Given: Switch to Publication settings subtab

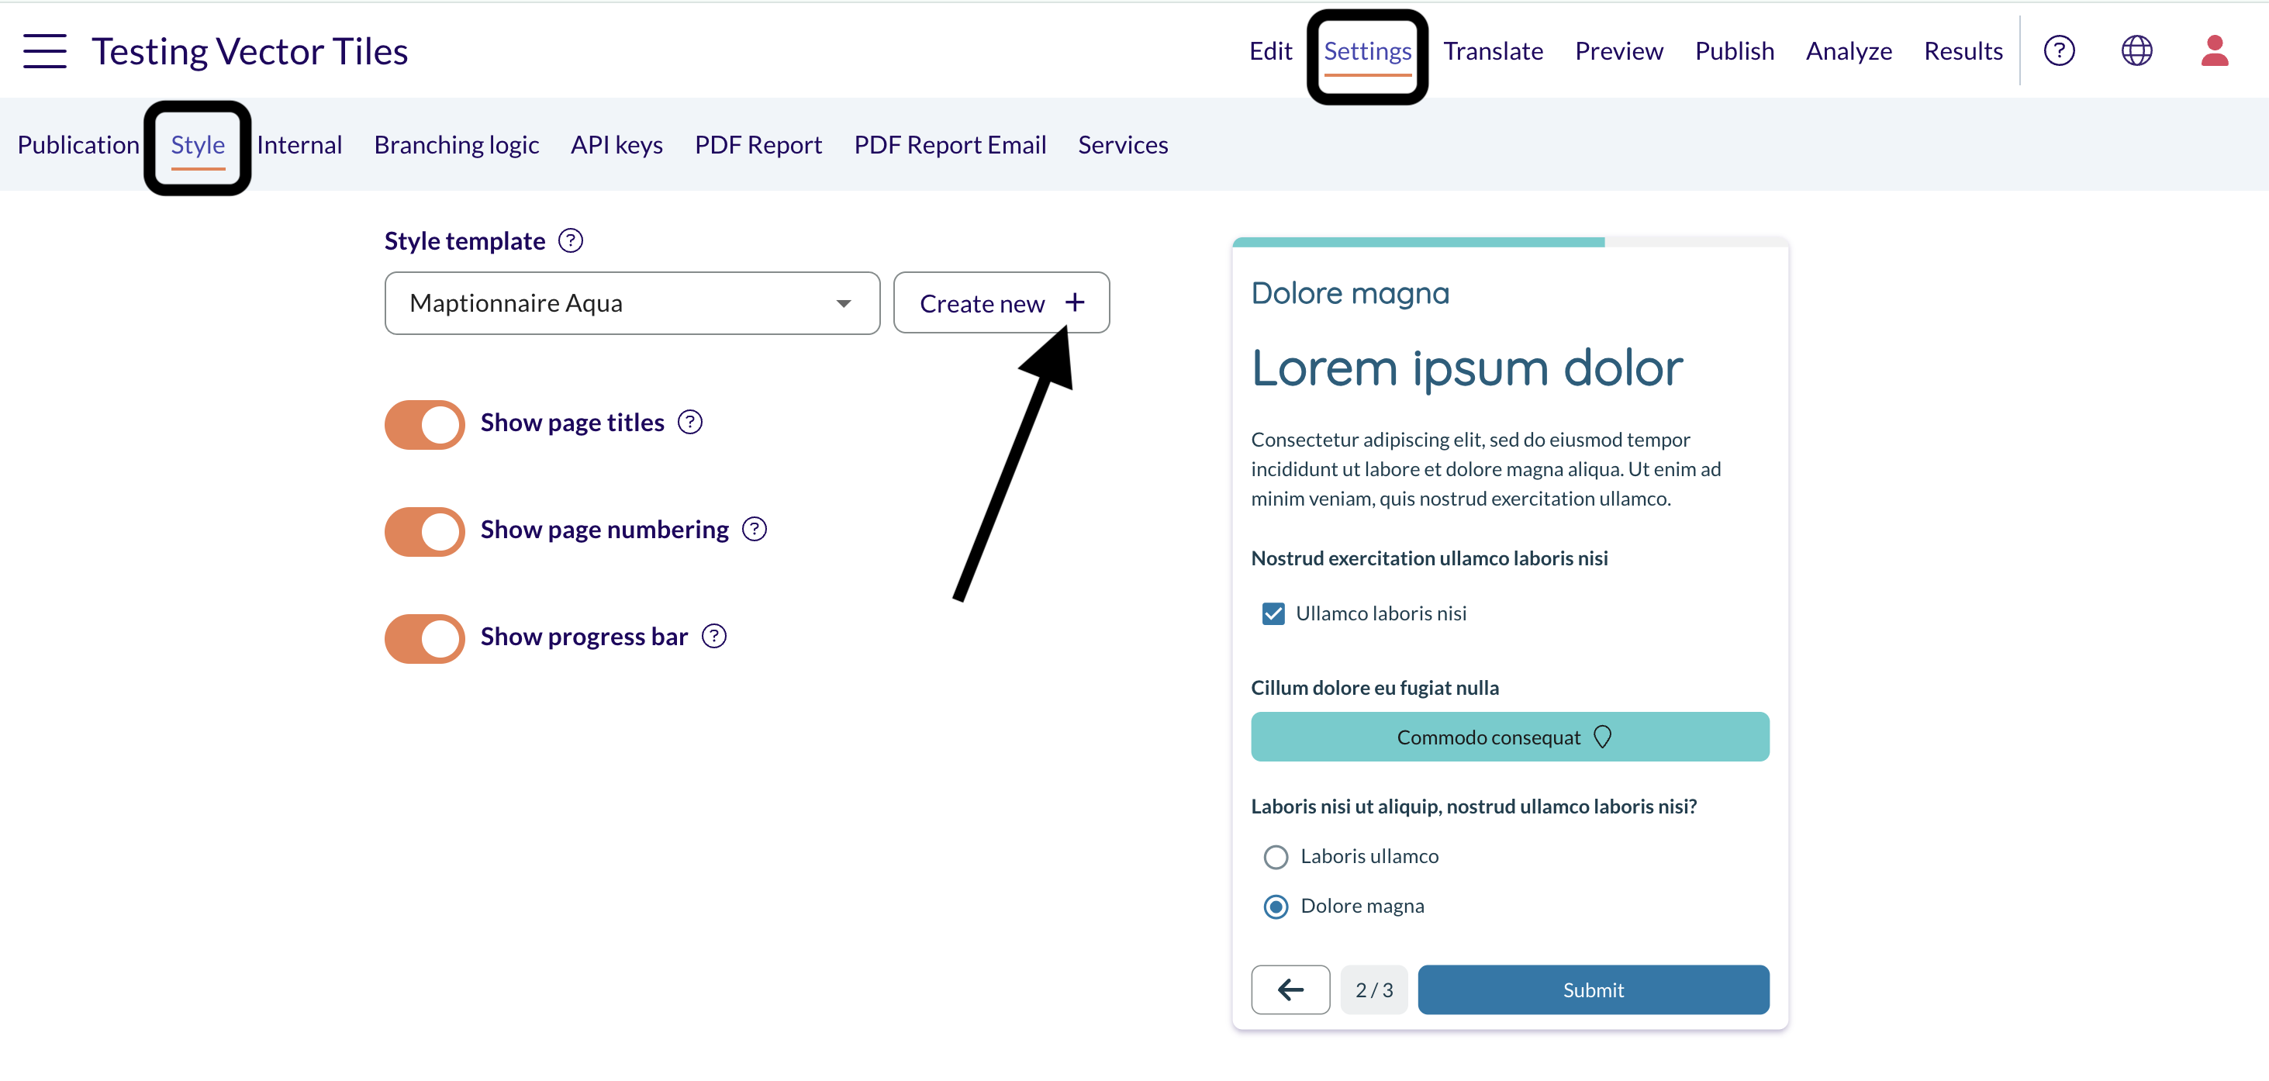Looking at the screenshot, I should 78,144.
